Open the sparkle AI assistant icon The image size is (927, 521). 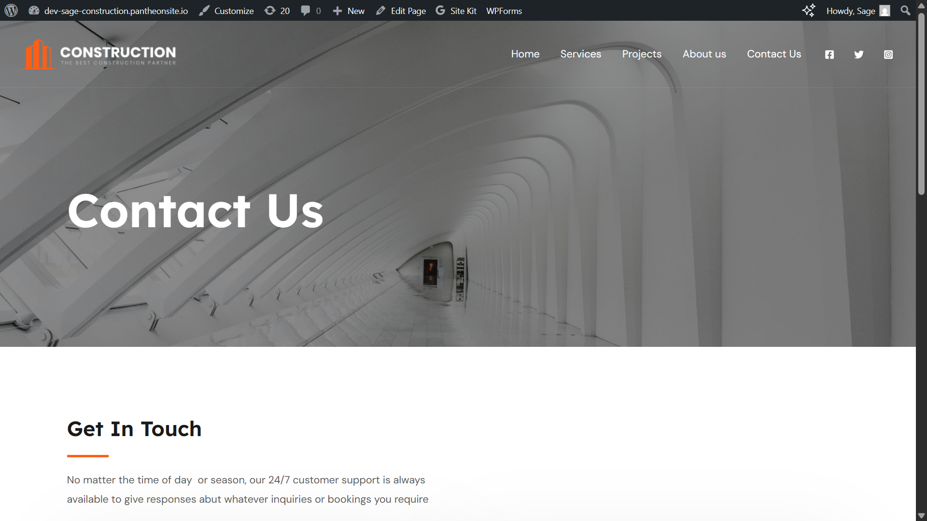(809, 11)
